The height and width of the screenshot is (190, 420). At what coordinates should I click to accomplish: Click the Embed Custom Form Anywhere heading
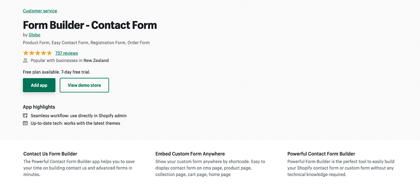click(190, 154)
